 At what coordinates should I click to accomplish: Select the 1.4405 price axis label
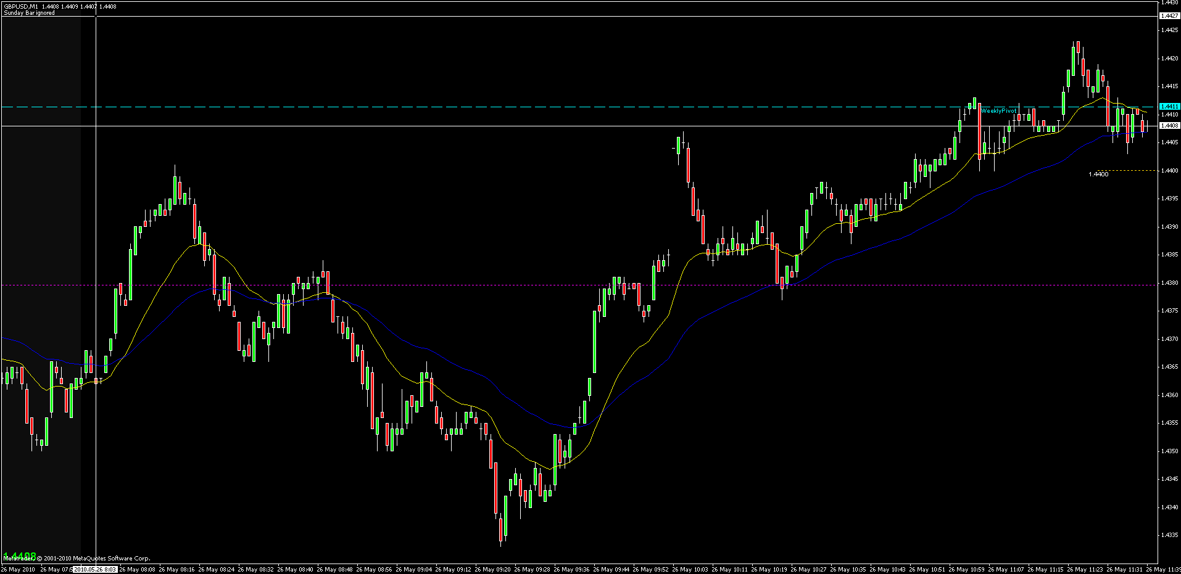click(x=1170, y=142)
